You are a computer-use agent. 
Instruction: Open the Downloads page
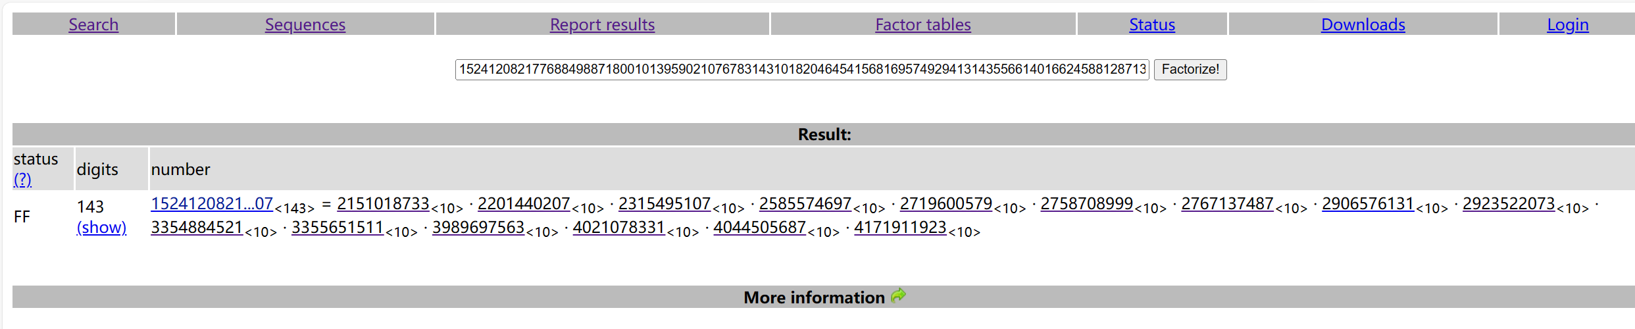[1363, 24]
